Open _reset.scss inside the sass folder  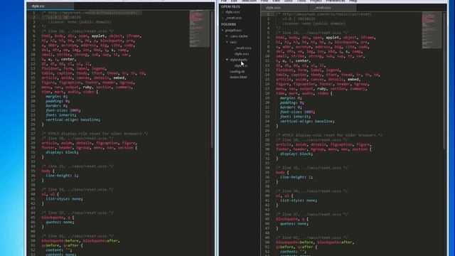point(243,48)
